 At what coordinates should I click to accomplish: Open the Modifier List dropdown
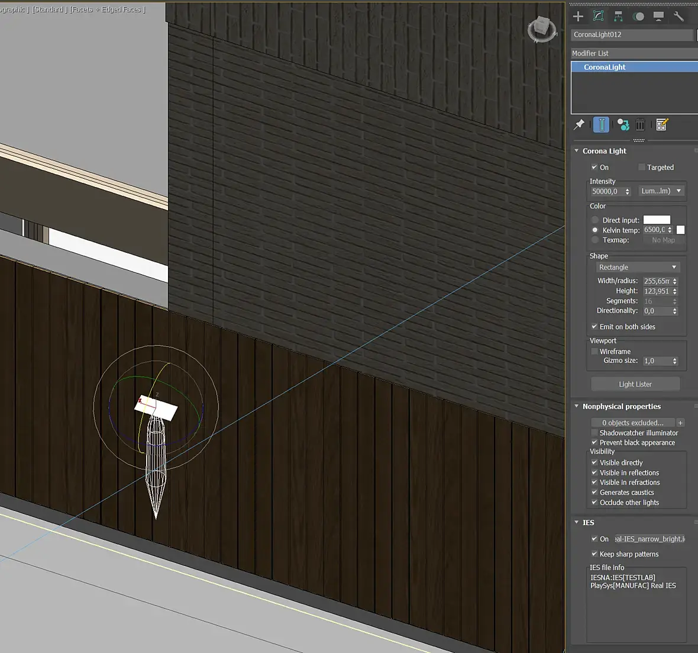click(x=634, y=53)
